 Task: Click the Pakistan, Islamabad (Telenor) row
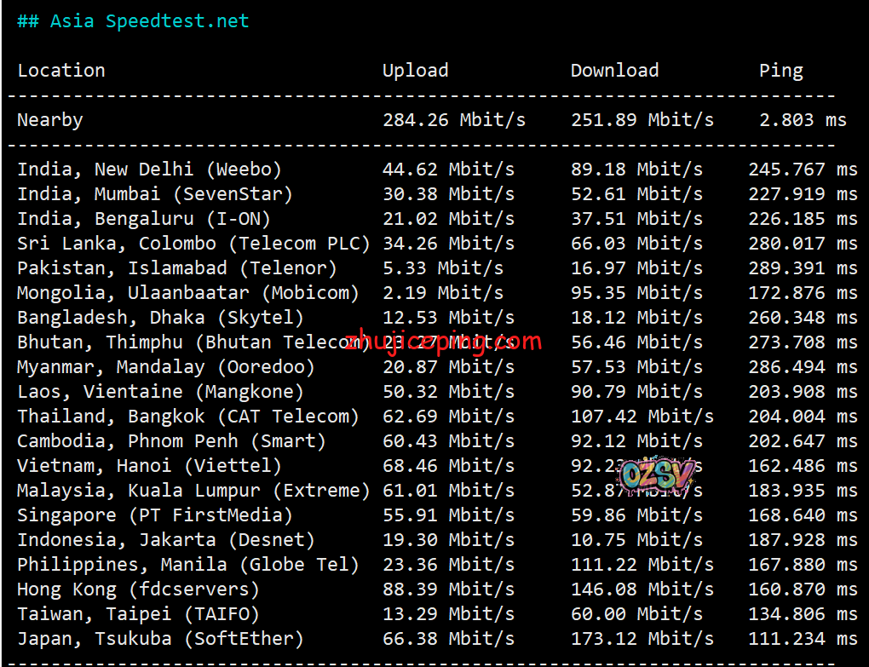(x=177, y=268)
